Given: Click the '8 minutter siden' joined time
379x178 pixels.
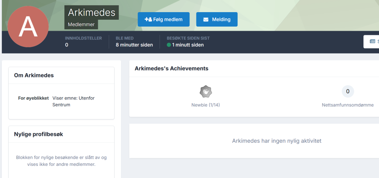Looking at the screenshot, I should tap(135, 45).
